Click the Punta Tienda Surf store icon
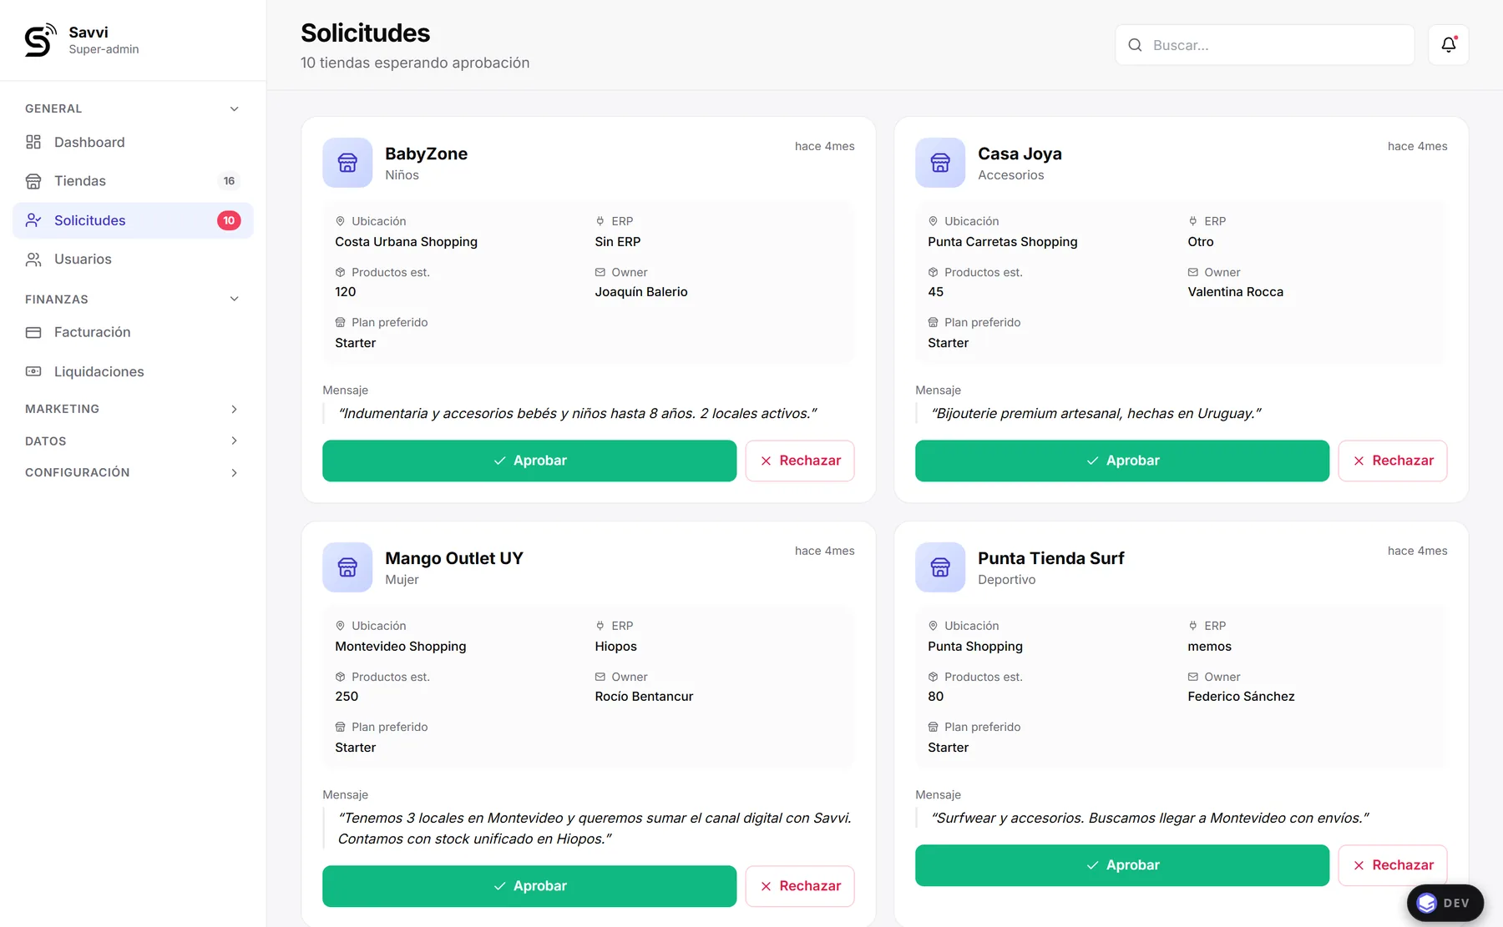This screenshot has width=1503, height=927. (940, 567)
